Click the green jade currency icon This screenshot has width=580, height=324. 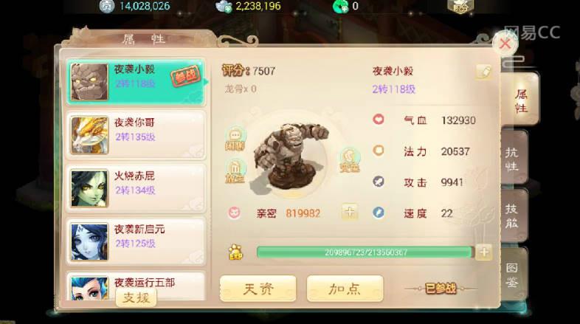point(341,7)
